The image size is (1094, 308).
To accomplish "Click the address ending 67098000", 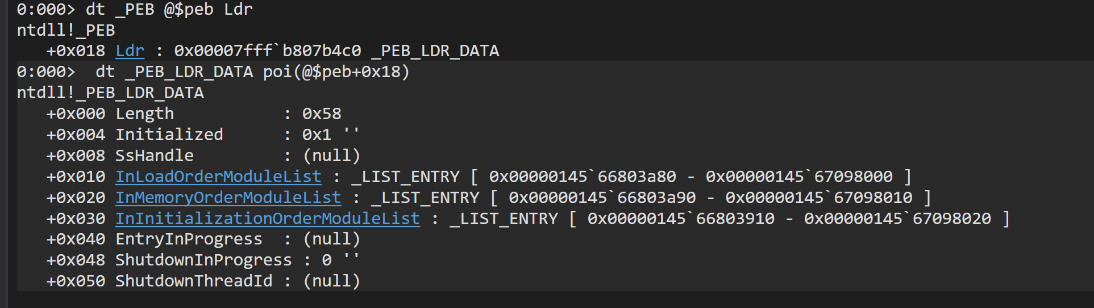I will [799, 177].
